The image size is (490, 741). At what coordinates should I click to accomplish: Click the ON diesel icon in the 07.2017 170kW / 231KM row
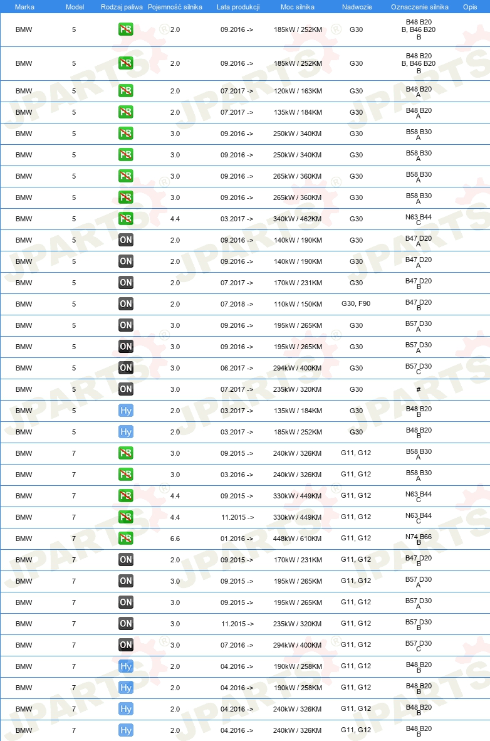126,283
